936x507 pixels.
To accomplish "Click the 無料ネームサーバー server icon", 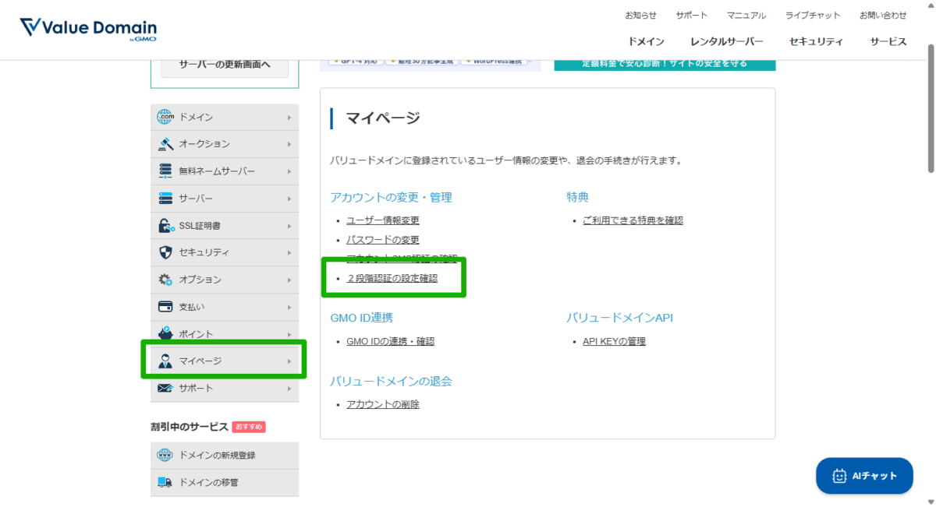I will (x=165, y=171).
